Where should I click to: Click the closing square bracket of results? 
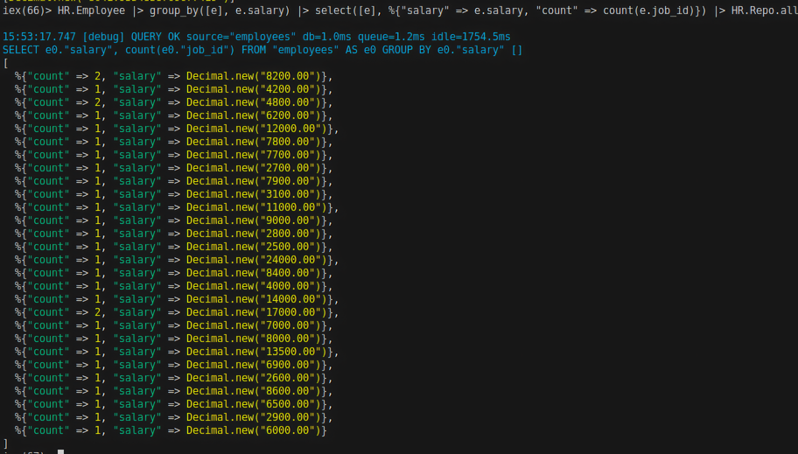click(x=6, y=444)
